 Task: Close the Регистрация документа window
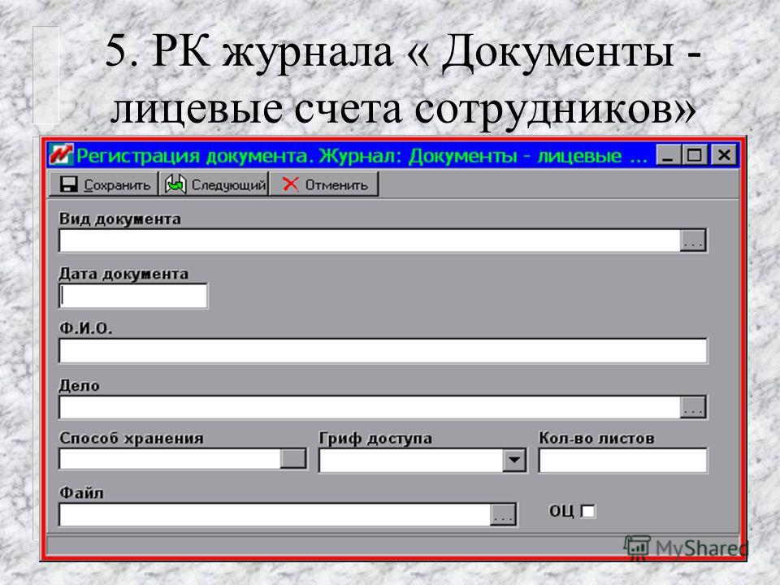click(x=724, y=155)
